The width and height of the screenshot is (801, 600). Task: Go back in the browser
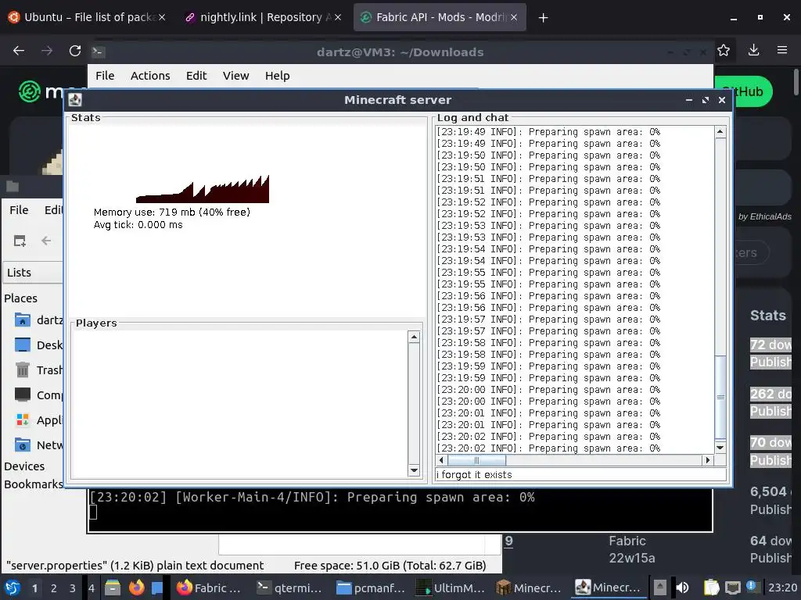pyautogui.click(x=19, y=51)
